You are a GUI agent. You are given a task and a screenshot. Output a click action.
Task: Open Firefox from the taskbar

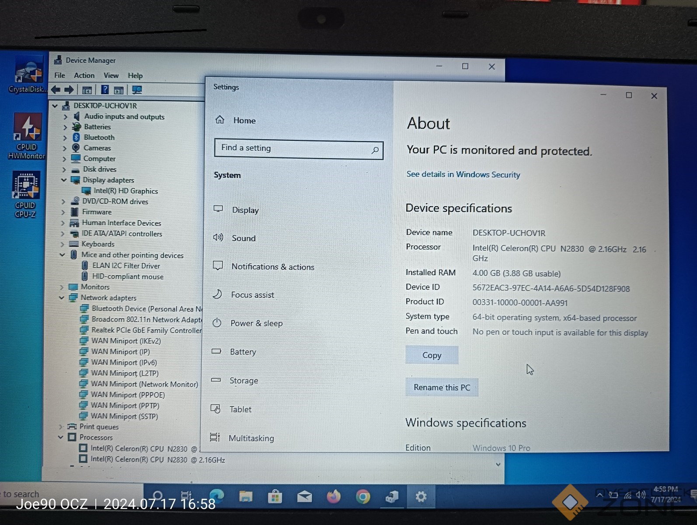pos(334,497)
